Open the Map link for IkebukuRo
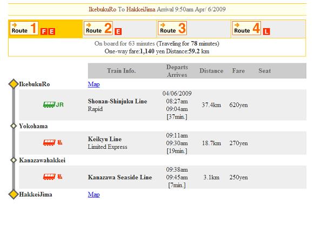 click(94, 84)
